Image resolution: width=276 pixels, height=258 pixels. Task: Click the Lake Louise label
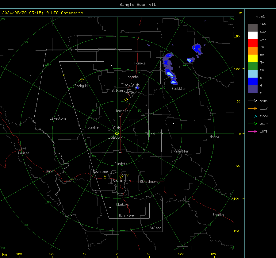24,151
